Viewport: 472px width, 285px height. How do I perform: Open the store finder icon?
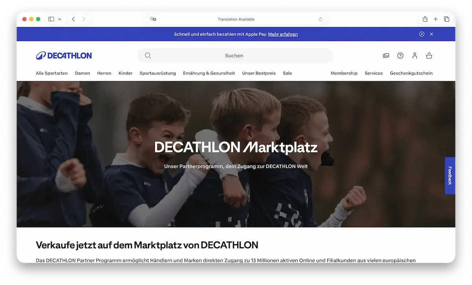tap(386, 56)
